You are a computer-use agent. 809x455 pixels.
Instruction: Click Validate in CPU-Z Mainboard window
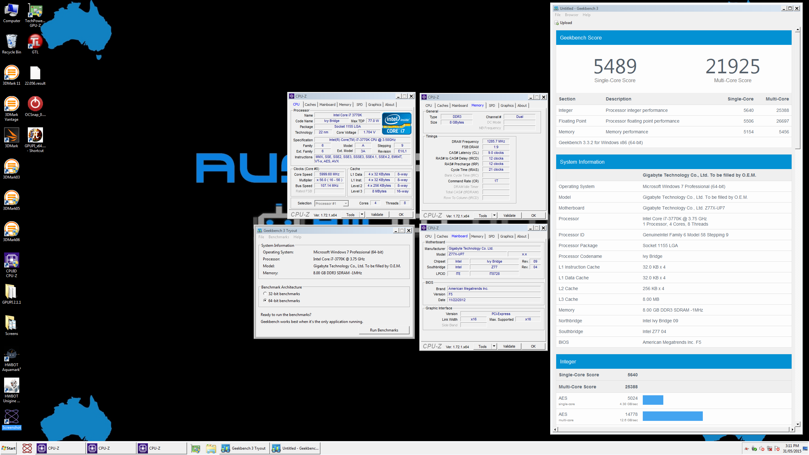click(509, 346)
